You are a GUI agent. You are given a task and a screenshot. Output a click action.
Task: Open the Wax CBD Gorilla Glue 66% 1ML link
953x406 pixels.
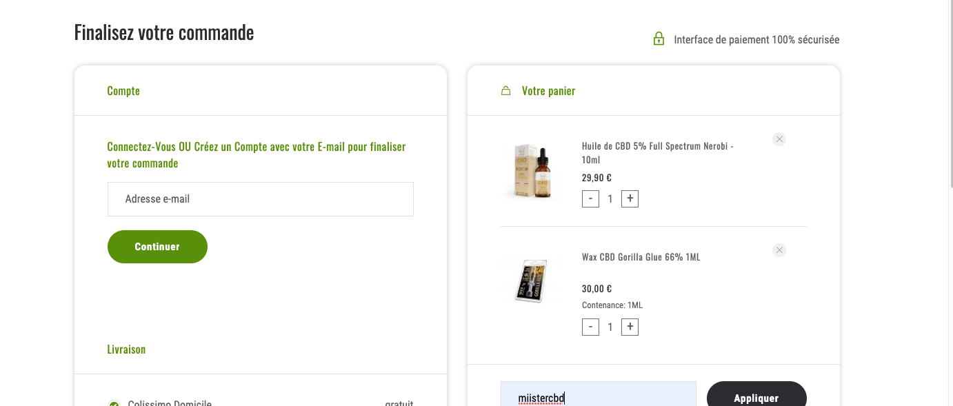(x=641, y=257)
